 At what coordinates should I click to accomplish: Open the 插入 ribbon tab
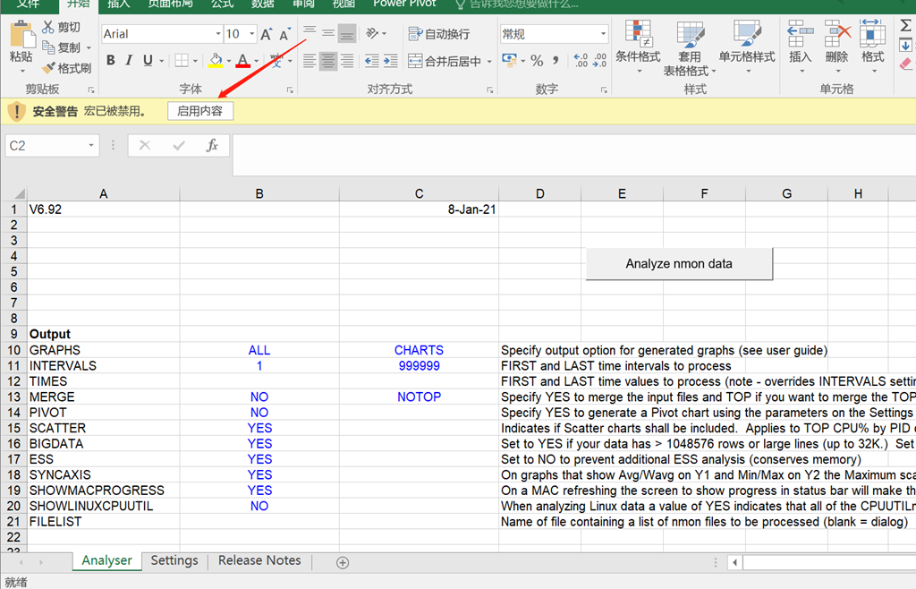[119, 4]
